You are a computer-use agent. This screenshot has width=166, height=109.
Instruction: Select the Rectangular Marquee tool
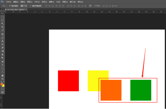tap(2, 17)
